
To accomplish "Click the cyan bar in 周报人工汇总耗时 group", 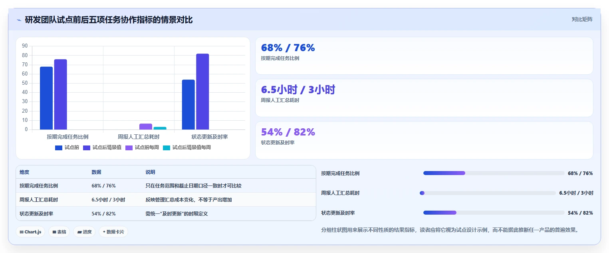I will 160,128.
